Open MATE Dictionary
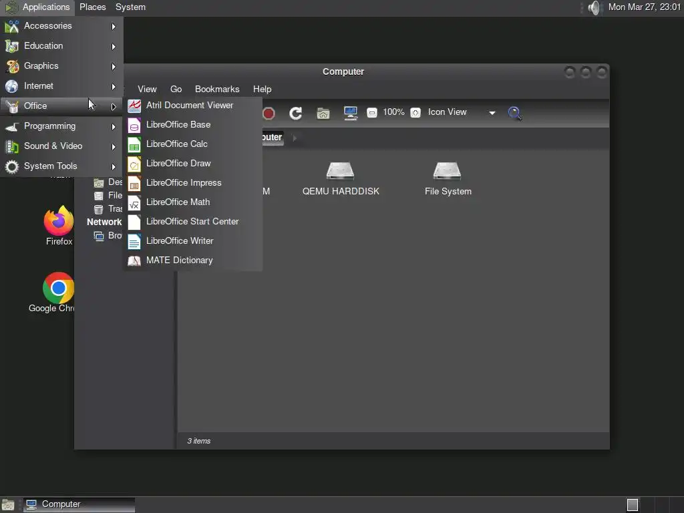Image resolution: width=684 pixels, height=513 pixels. (x=193, y=261)
